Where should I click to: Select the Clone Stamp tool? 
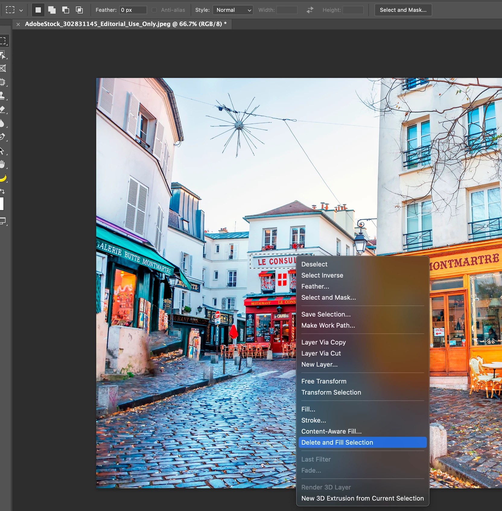tap(3, 96)
